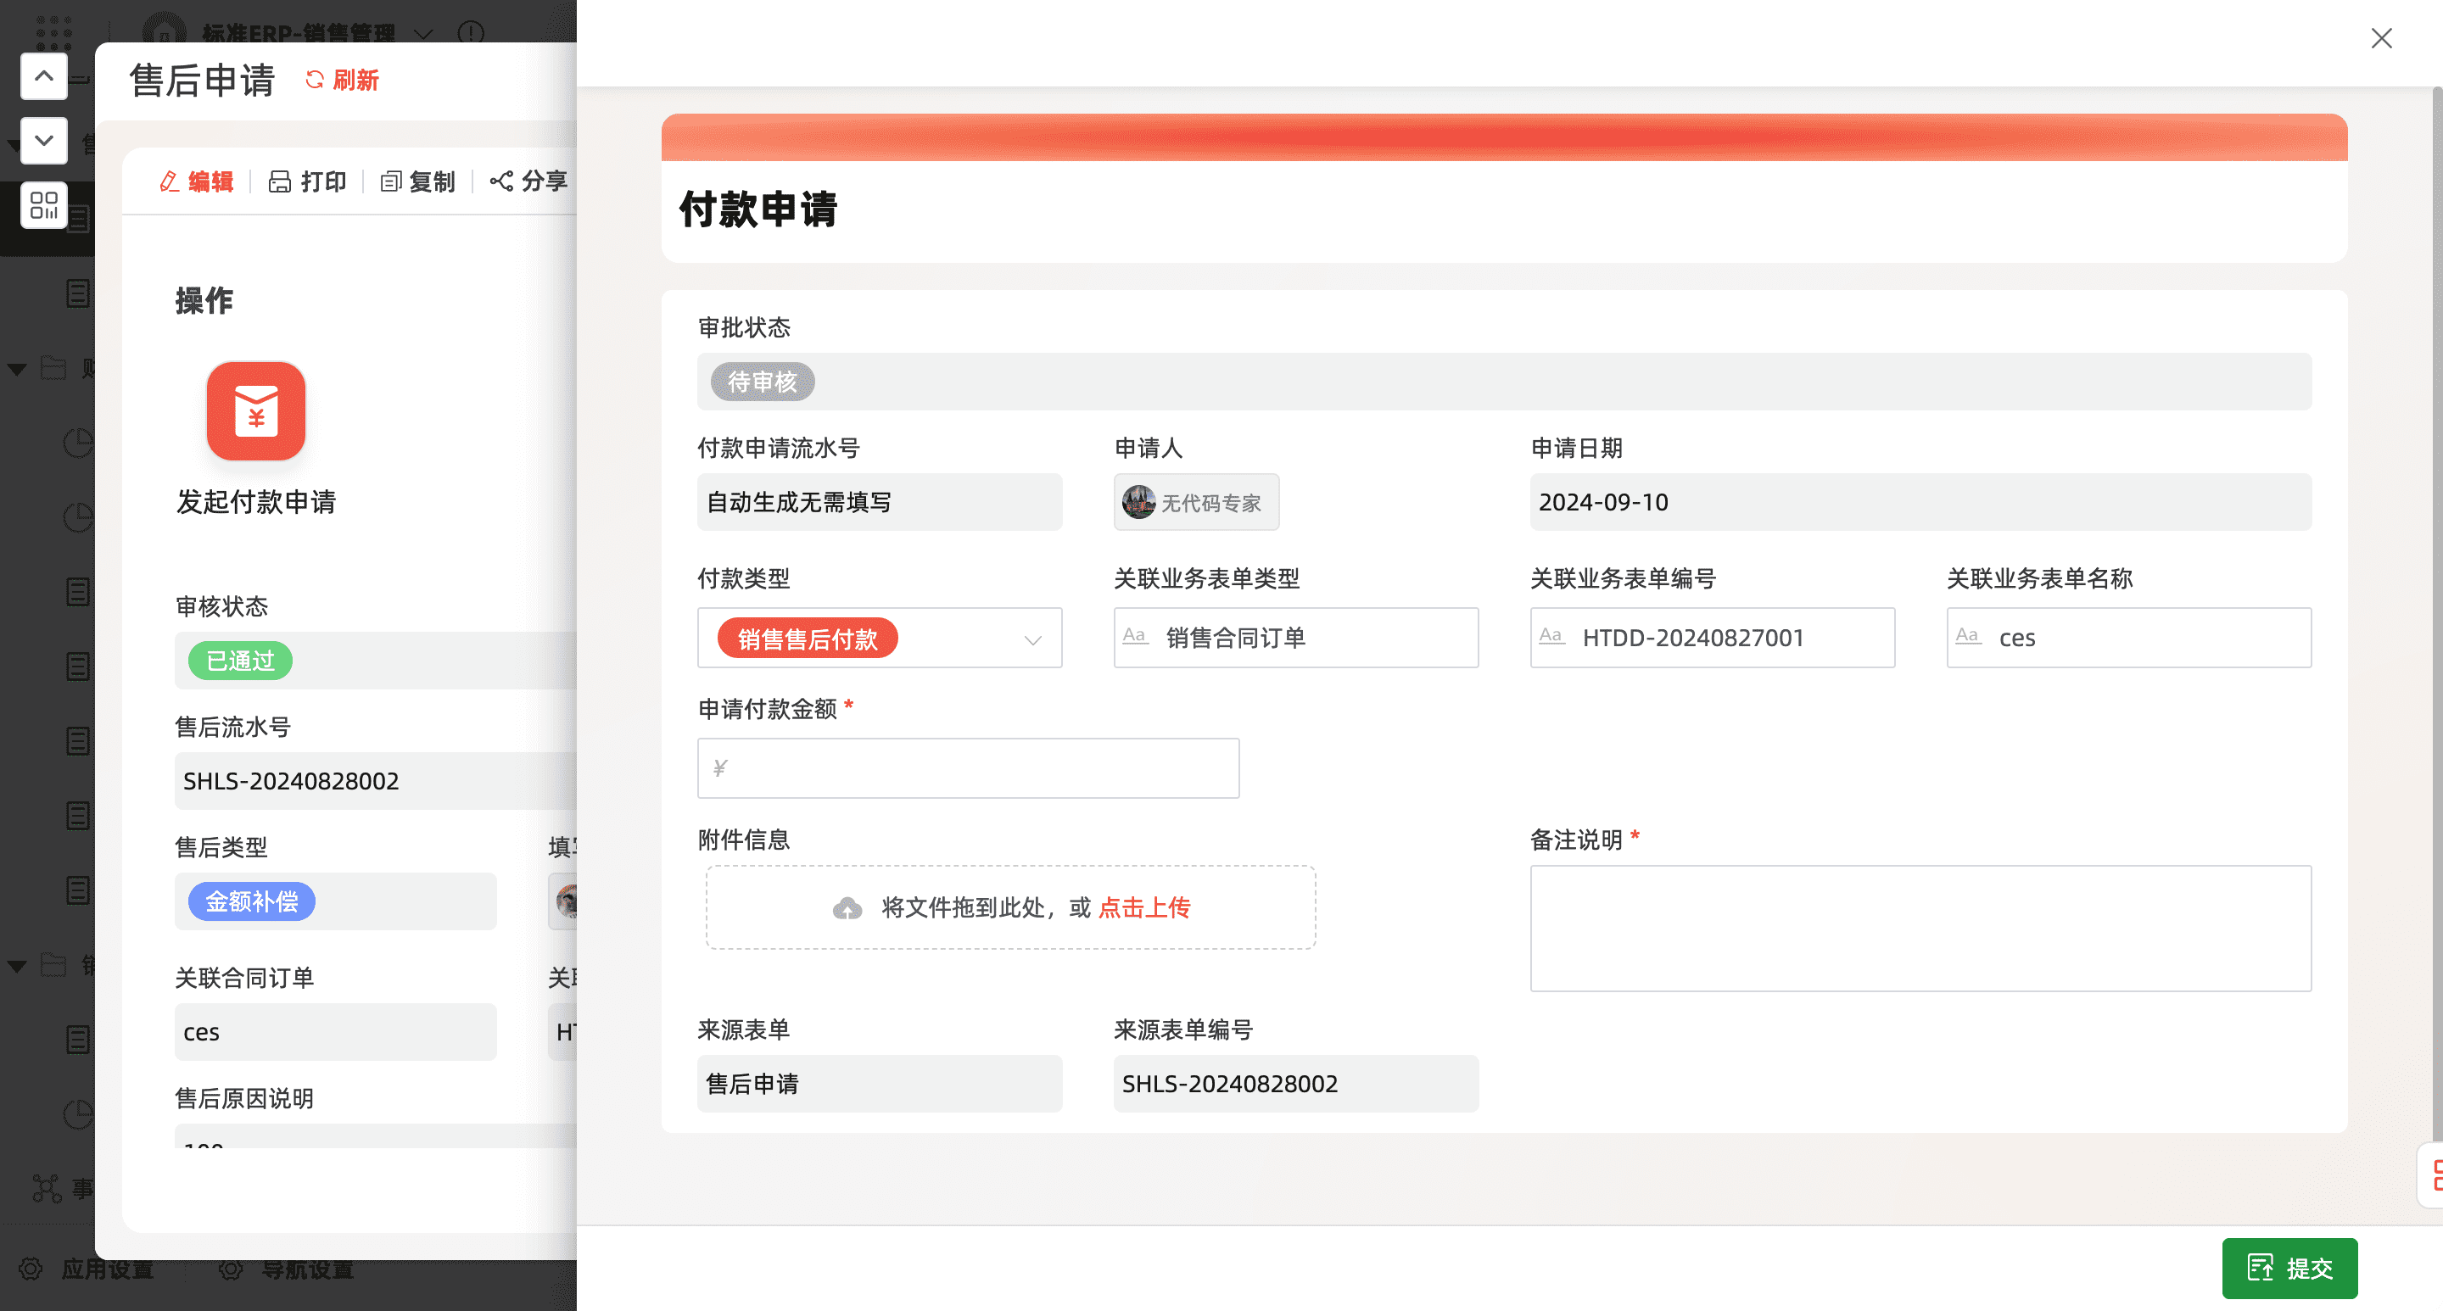Click the 复制 copy icon

[x=391, y=181]
